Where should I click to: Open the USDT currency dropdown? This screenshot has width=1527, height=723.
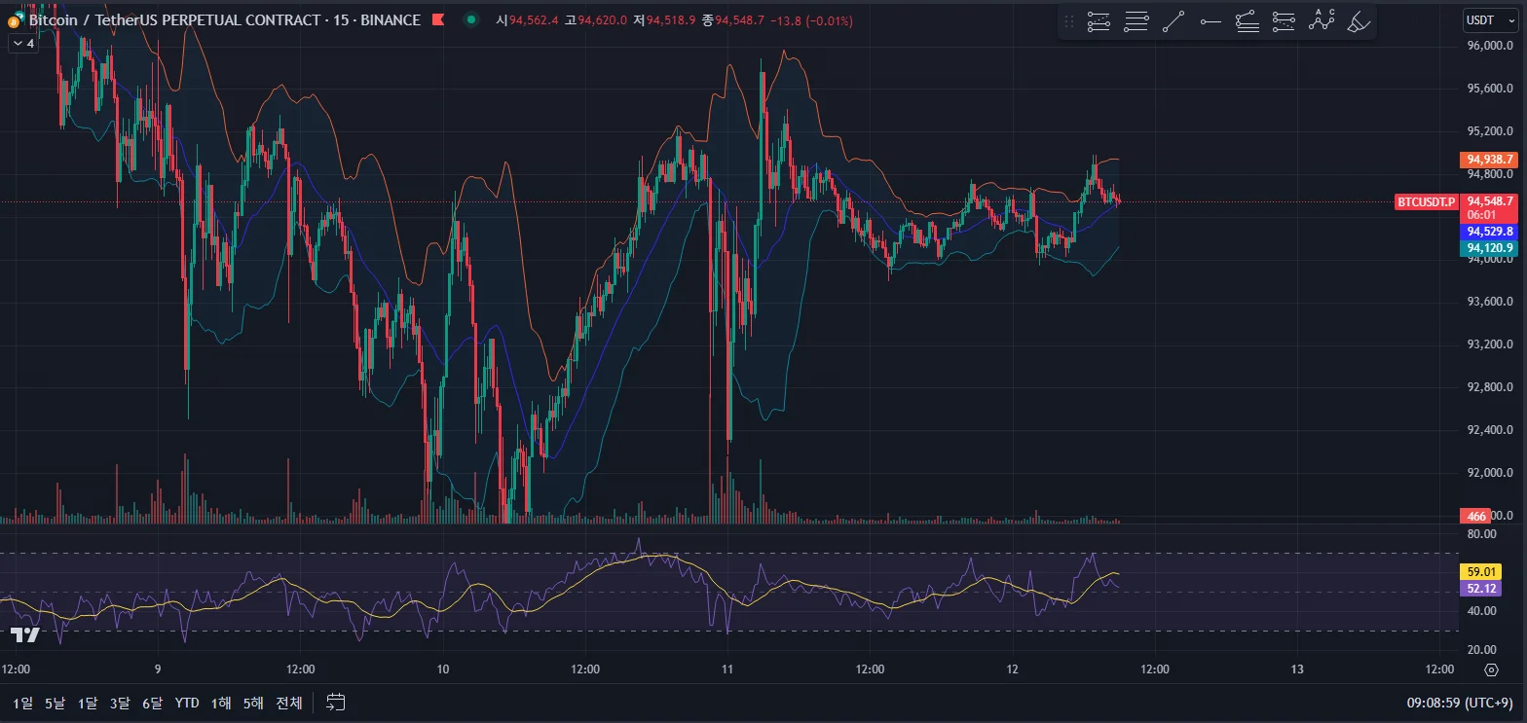1490,20
